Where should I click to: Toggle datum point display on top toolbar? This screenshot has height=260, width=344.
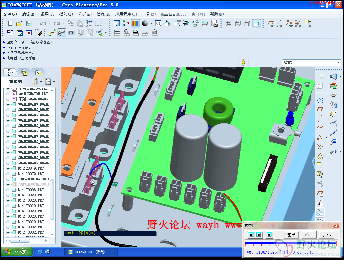[289, 23]
